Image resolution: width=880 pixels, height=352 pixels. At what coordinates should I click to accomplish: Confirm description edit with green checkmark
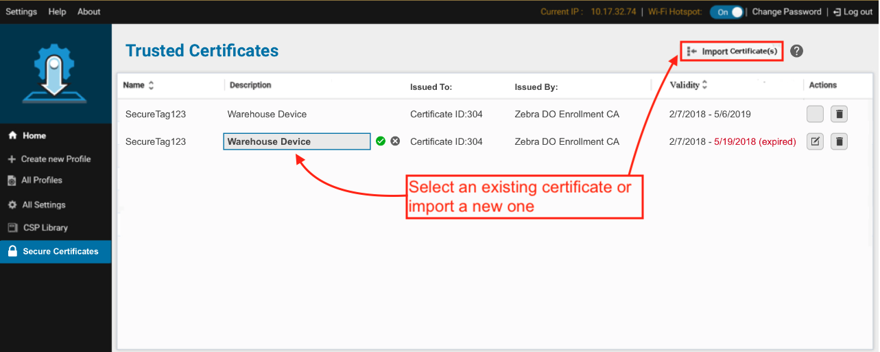pos(381,141)
